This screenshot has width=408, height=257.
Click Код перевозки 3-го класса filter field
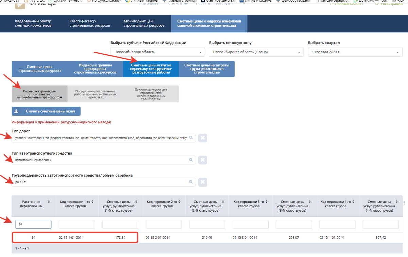click(251, 224)
